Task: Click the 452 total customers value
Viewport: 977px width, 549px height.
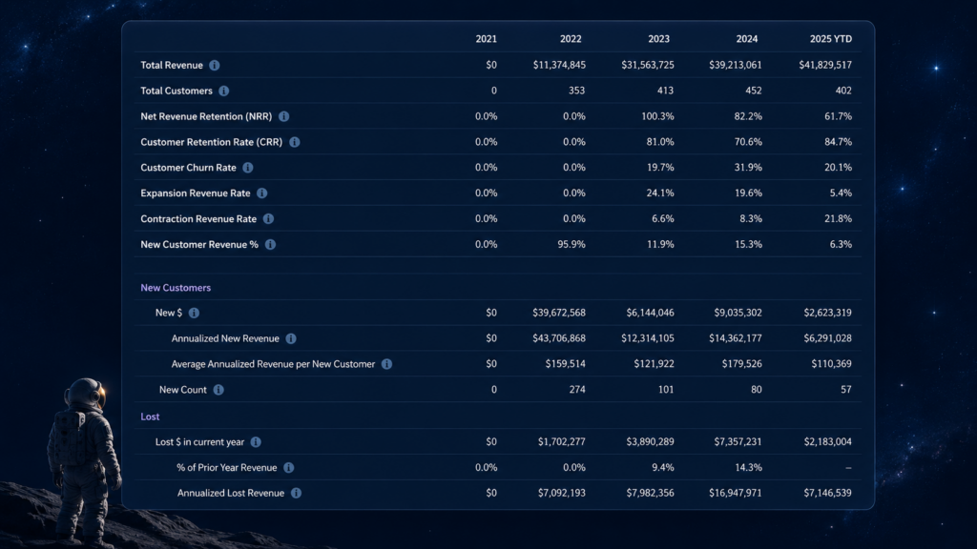Action: [x=754, y=91]
